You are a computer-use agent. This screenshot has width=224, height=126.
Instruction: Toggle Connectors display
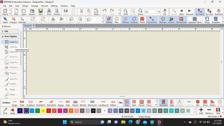[152, 20]
